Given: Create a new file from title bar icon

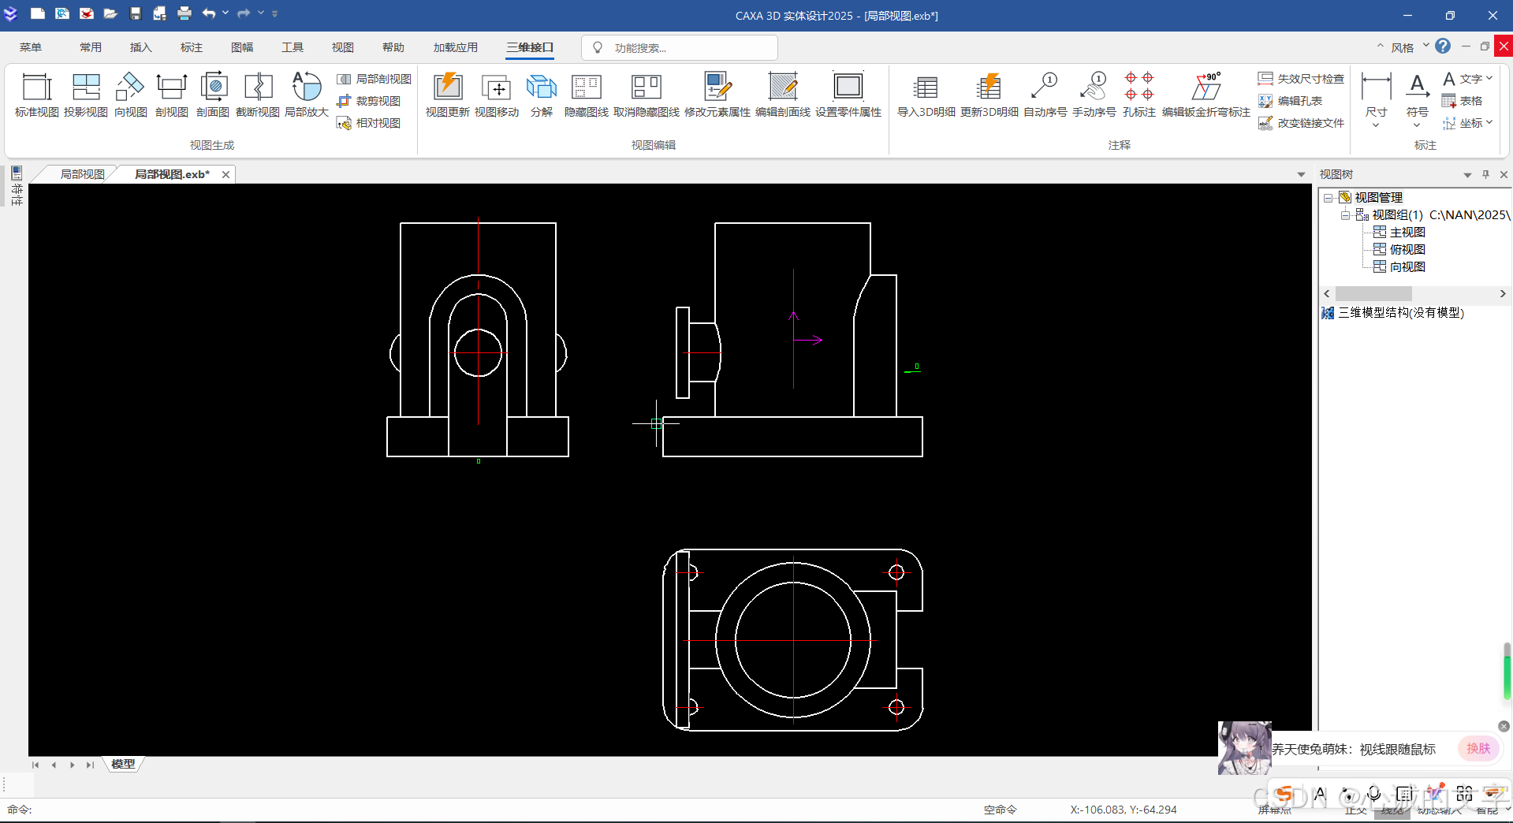Looking at the screenshot, I should [x=37, y=13].
